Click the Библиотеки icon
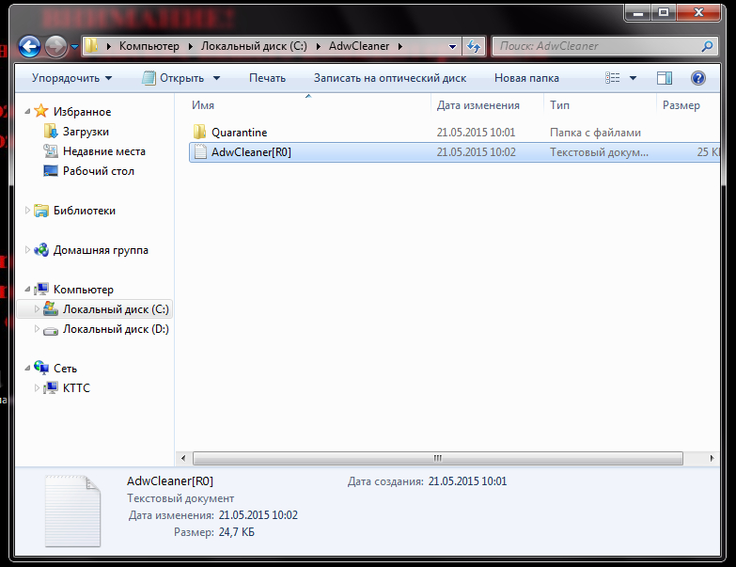The width and height of the screenshot is (736, 567). pos(41,211)
